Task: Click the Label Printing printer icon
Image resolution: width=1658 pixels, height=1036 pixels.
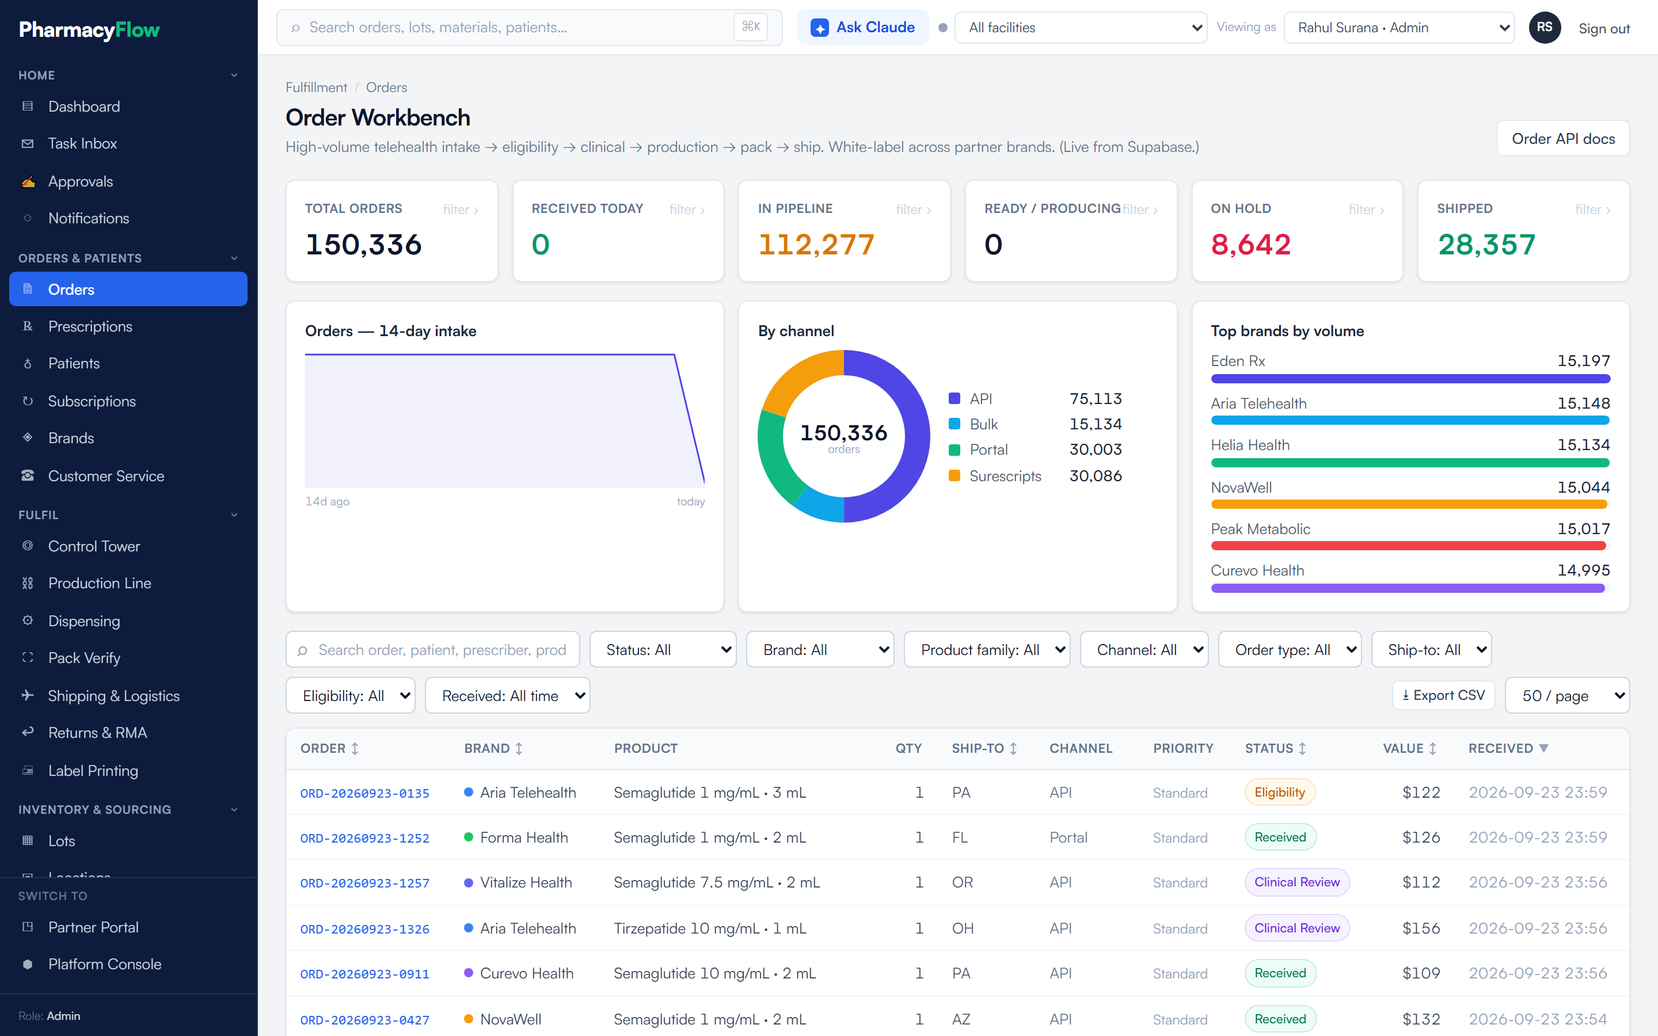Action: tap(28, 770)
